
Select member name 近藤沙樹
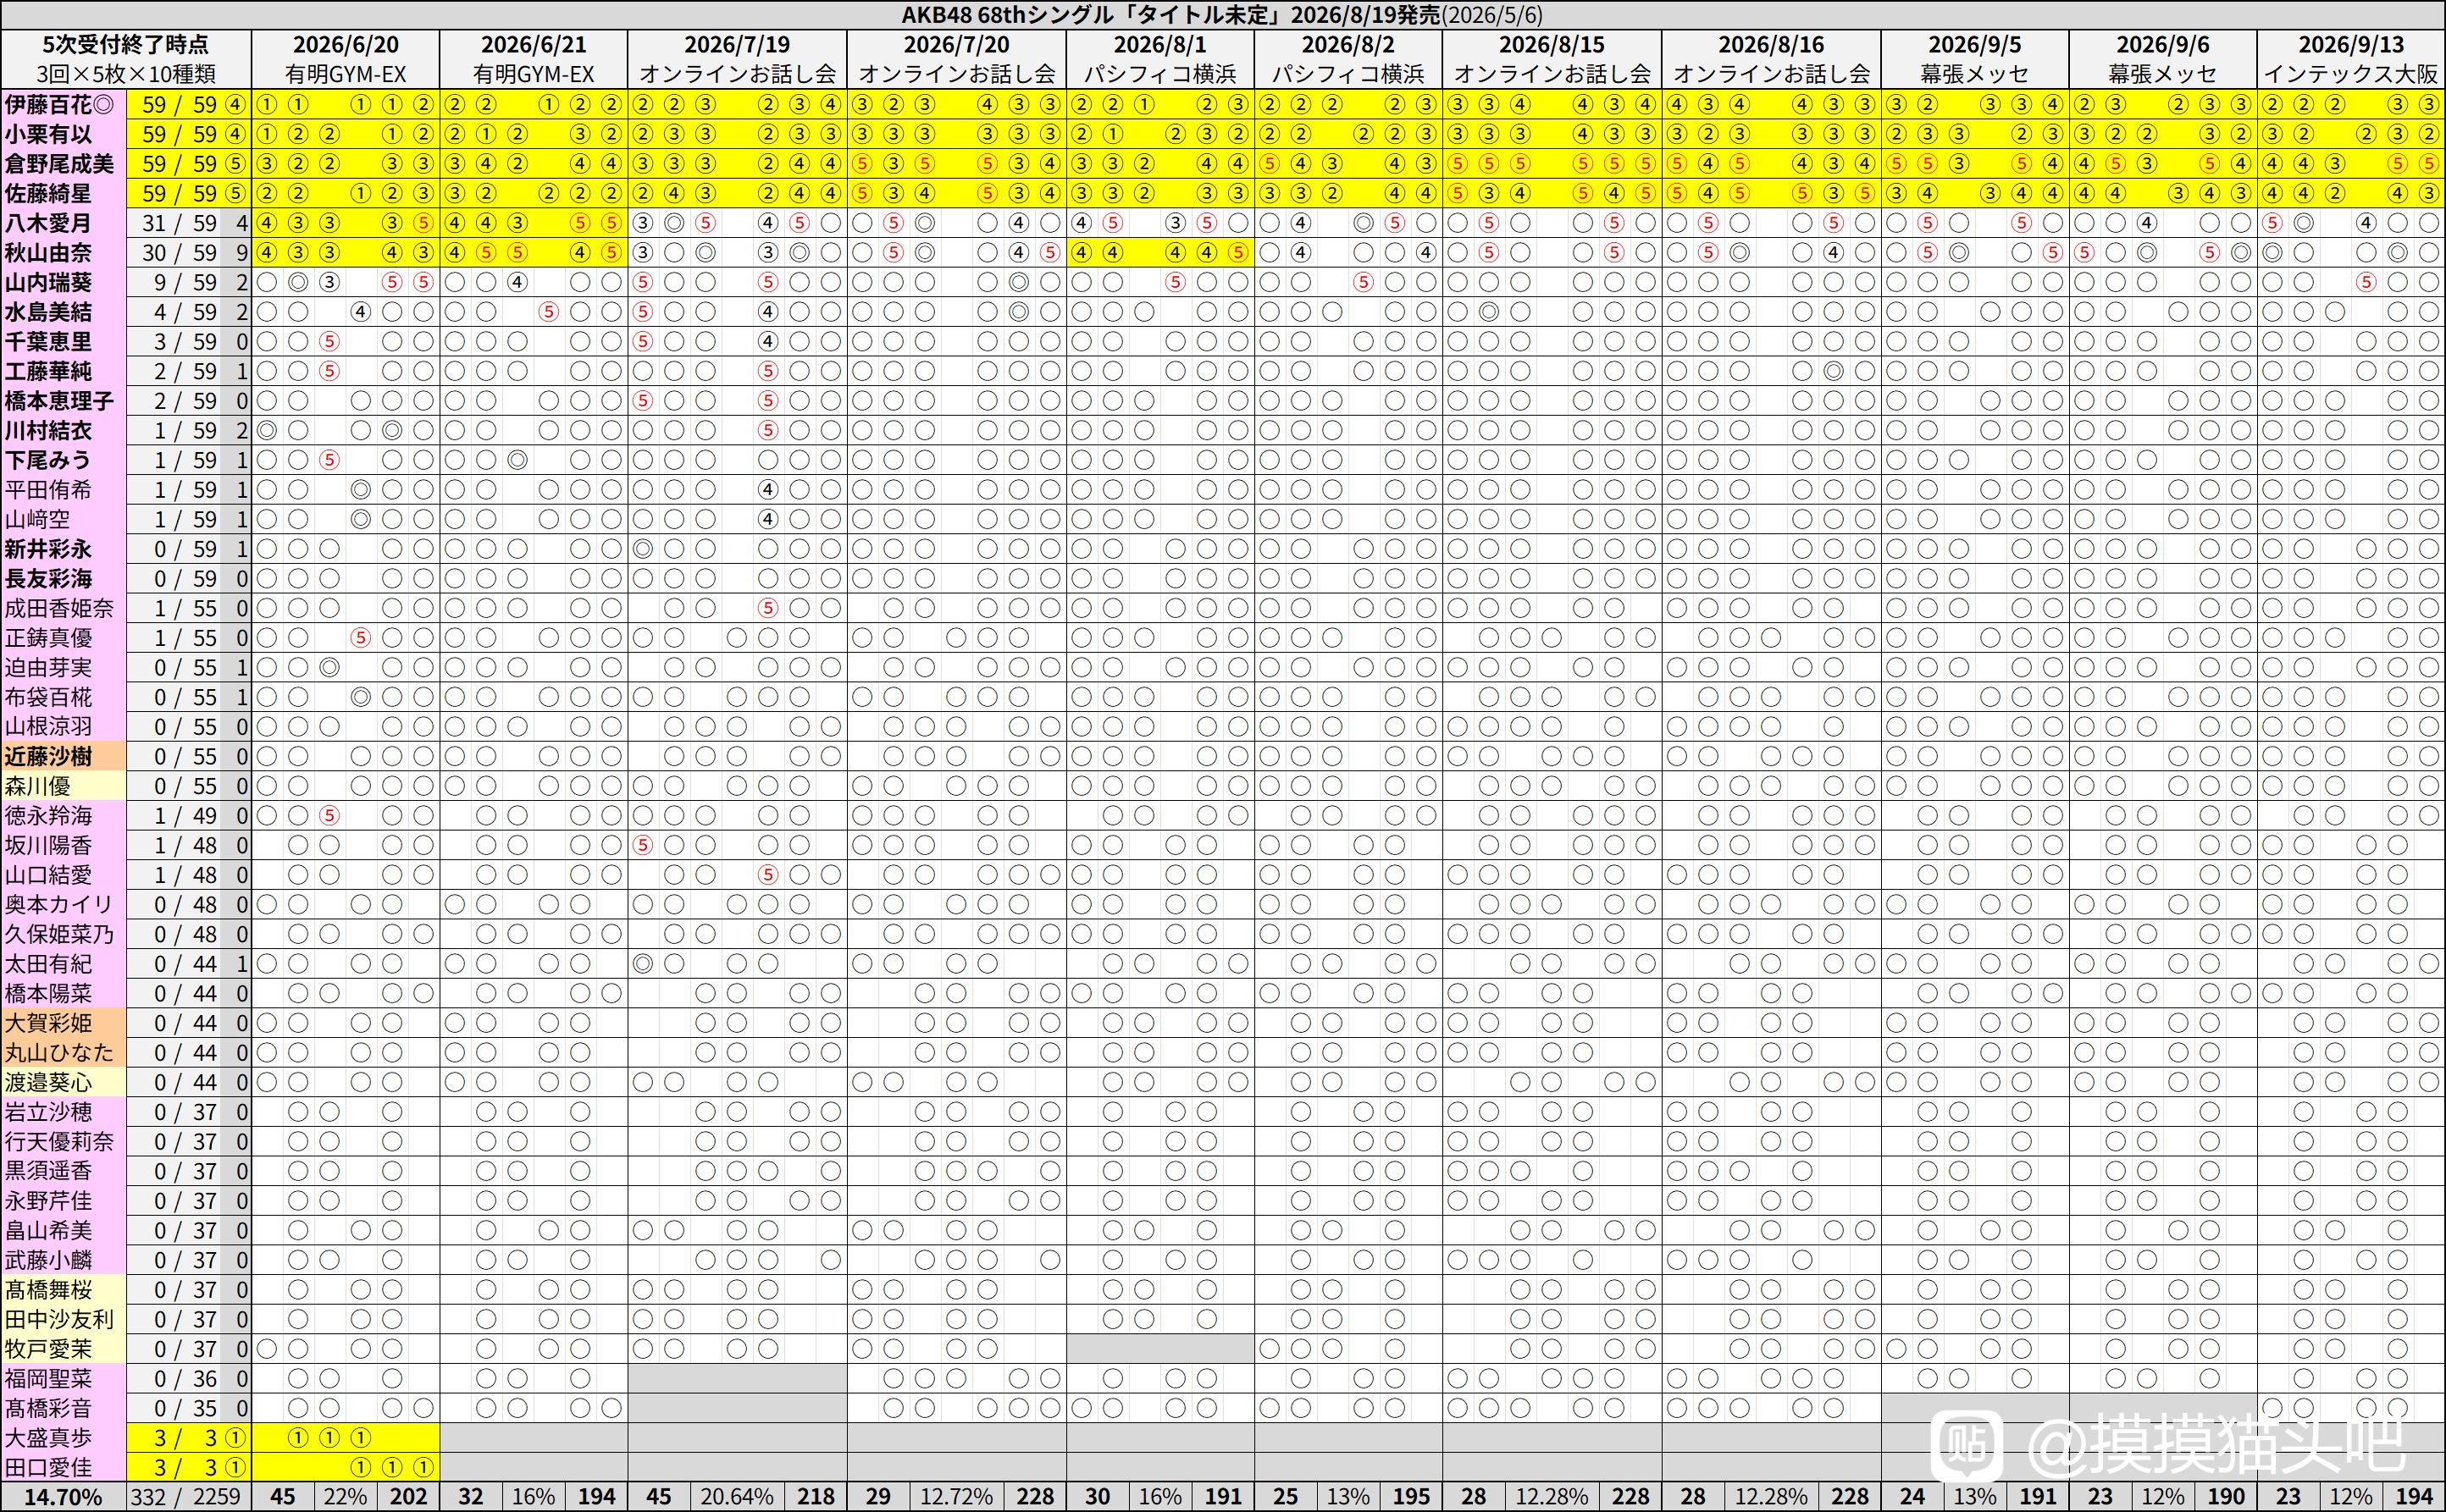(x=48, y=757)
